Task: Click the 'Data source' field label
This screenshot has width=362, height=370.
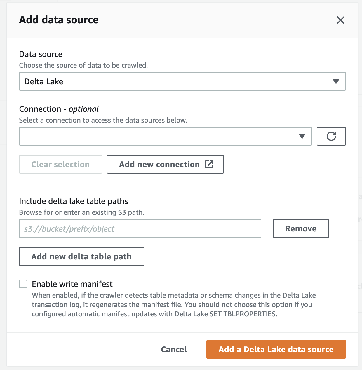Action: [41, 54]
